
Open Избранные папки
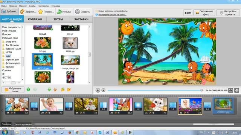tap(13, 90)
